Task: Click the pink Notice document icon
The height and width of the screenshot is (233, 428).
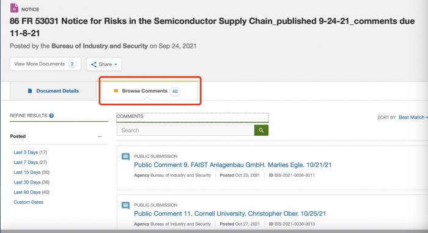Action: [x=14, y=8]
